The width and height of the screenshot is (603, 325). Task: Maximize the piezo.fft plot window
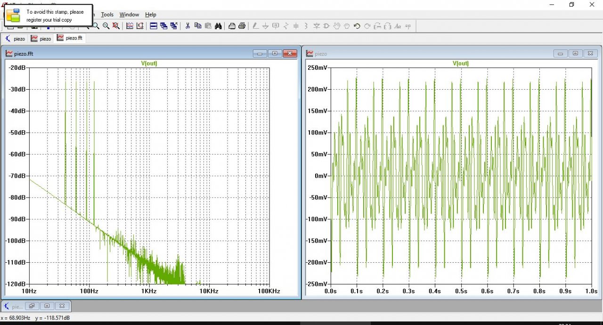click(275, 53)
